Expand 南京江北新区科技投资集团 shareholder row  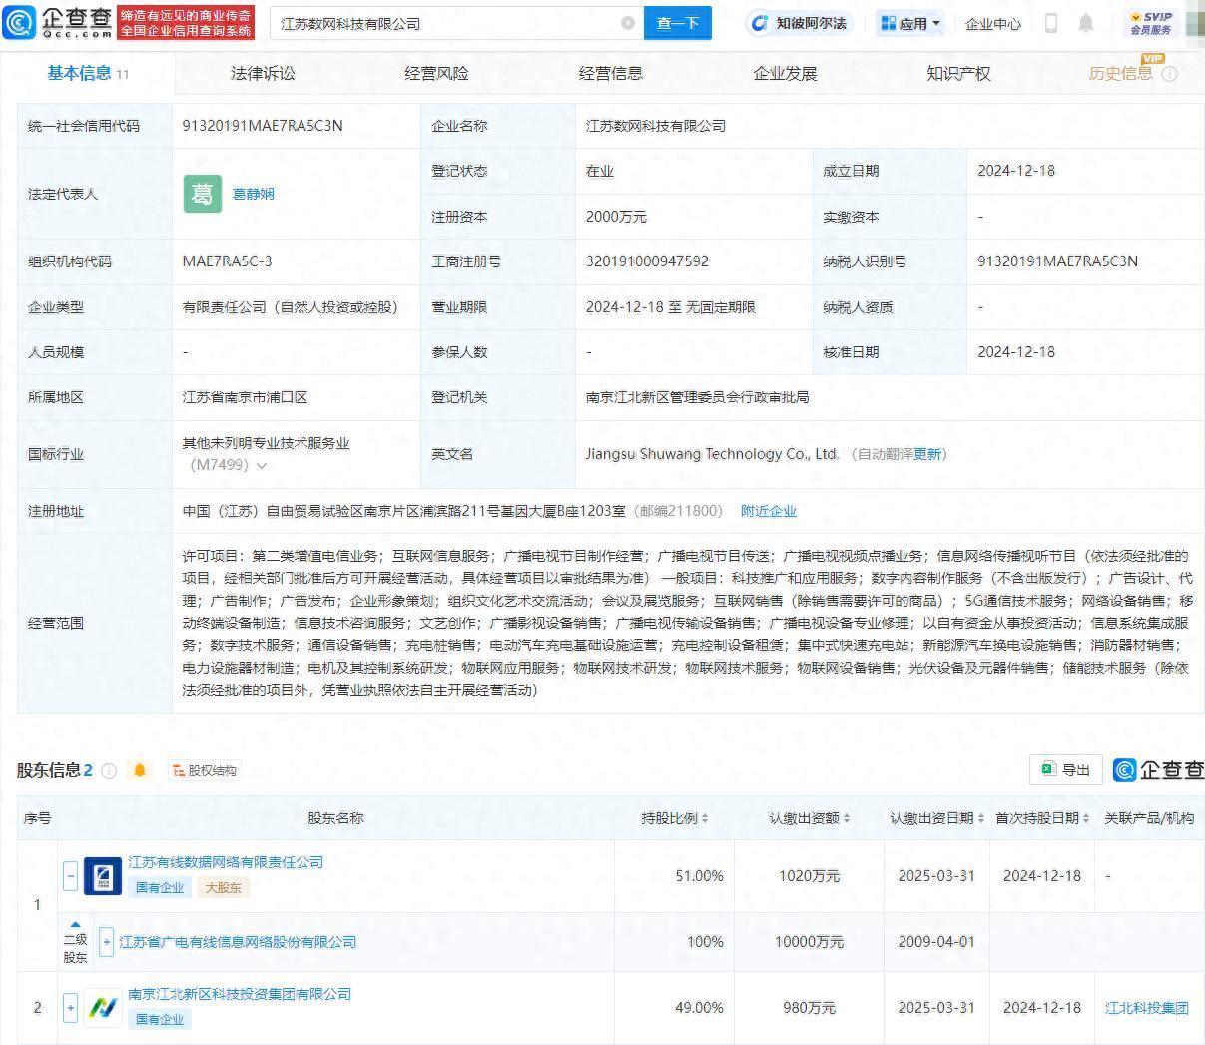tap(70, 1007)
